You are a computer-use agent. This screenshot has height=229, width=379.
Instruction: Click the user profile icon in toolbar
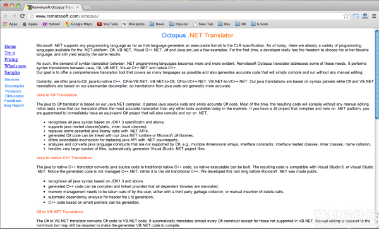(x=365, y=16)
